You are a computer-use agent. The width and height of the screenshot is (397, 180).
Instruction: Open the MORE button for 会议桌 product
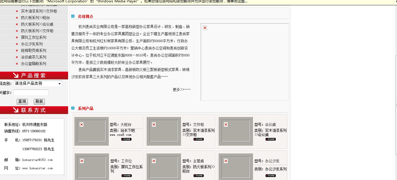pos(271,139)
